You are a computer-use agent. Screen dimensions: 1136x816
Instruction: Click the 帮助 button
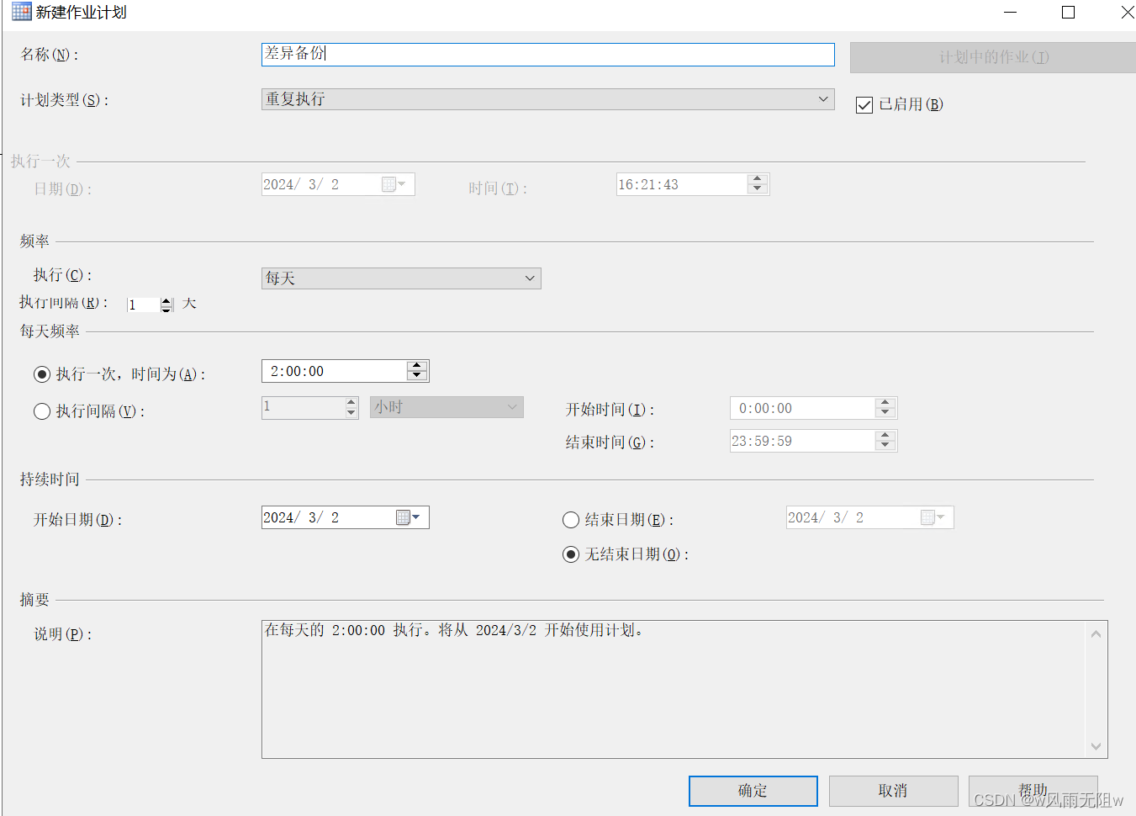click(1033, 791)
